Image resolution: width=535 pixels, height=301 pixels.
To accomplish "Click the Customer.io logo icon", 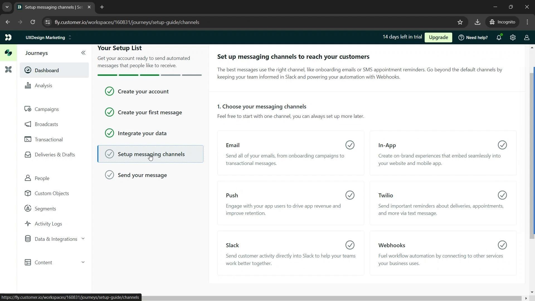I will 8,38.
